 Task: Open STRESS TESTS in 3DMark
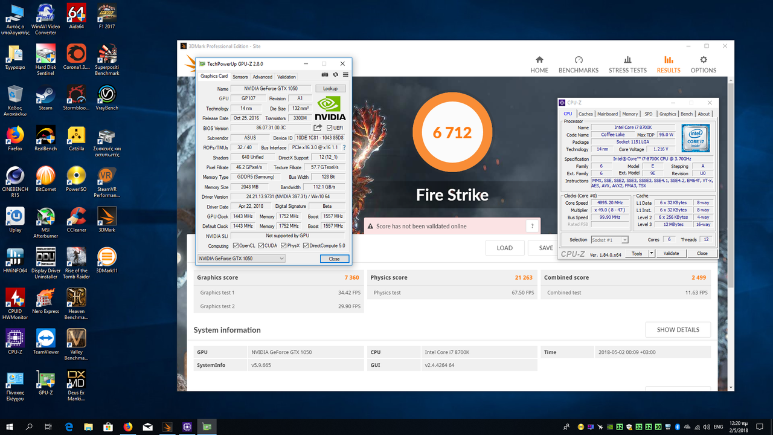[627, 65]
